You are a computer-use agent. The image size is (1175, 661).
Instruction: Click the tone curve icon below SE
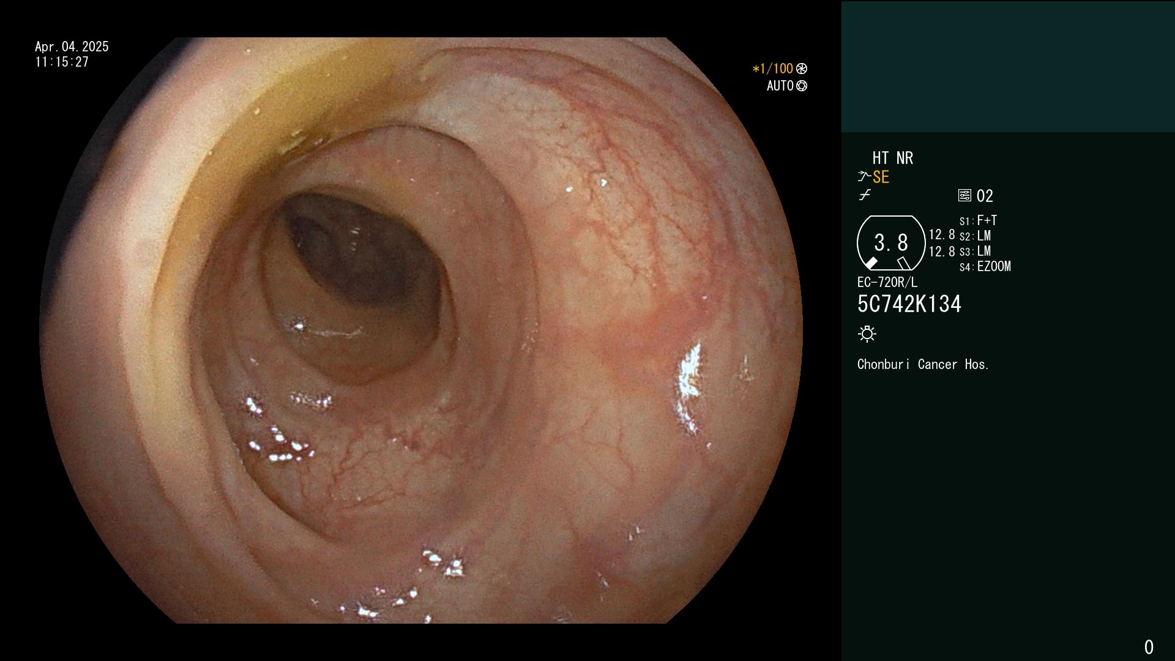[865, 195]
